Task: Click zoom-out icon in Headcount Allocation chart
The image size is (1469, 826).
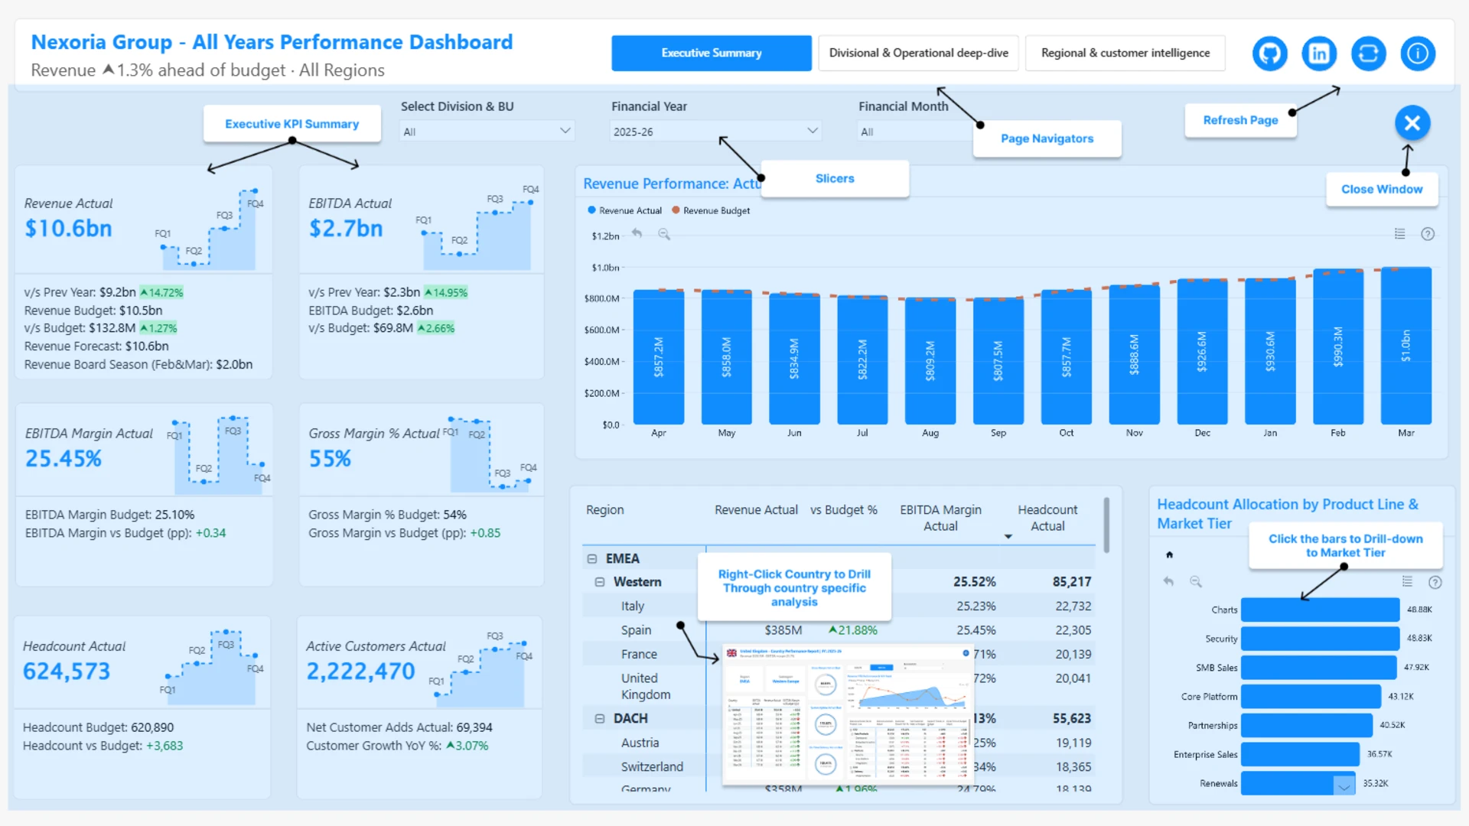Action: [x=1196, y=582]
